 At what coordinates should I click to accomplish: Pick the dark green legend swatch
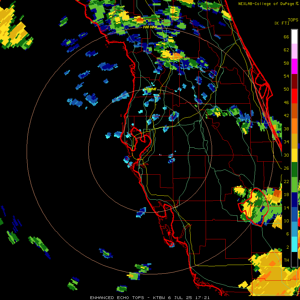294,170
